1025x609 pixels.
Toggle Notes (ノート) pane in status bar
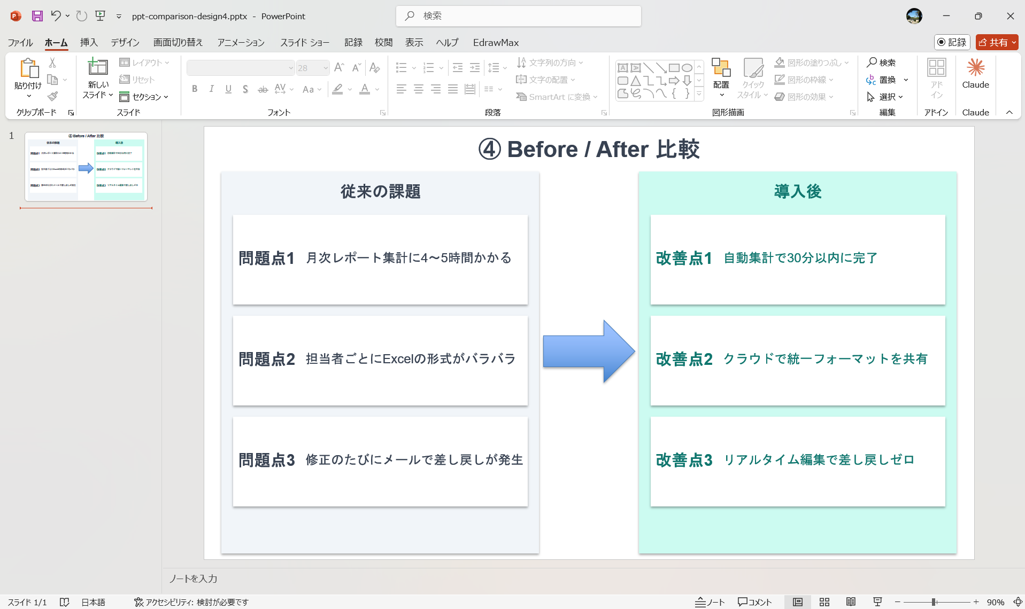point(710,602)
